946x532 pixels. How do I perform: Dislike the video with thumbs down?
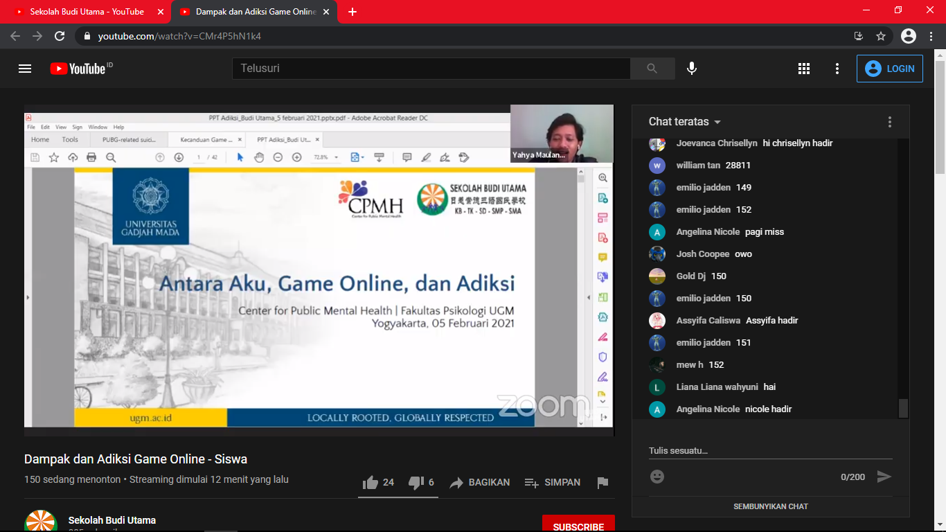pos(416,483)
